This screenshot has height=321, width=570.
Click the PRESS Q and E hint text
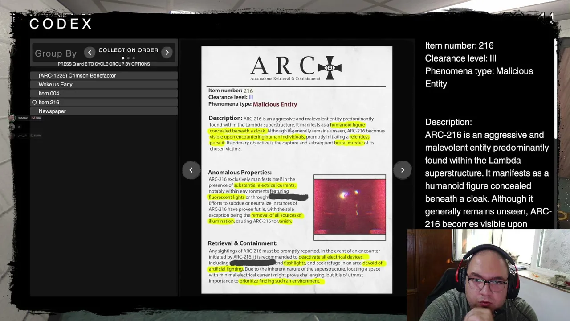point(104,64)
